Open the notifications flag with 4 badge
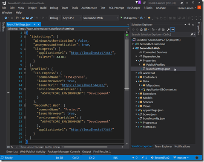 coord(138,3)
